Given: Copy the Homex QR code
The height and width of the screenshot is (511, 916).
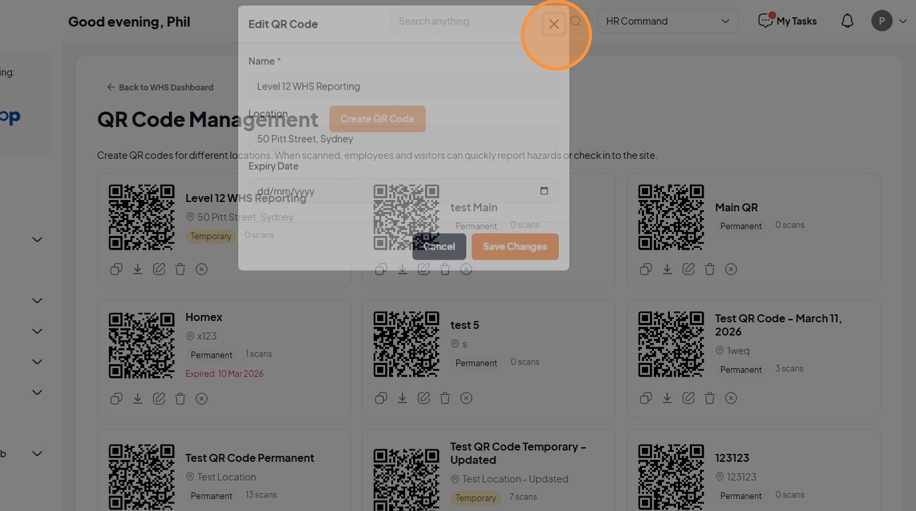Looking at the screenshot, I should pyautogui.click(x=116, y=399).
